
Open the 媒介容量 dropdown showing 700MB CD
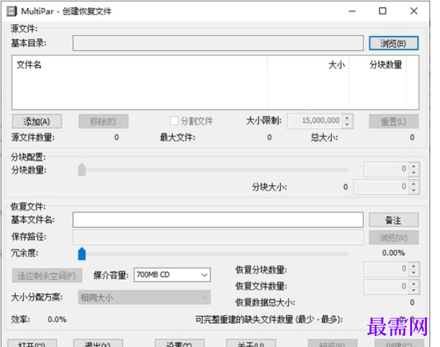(x=172, y=275)
